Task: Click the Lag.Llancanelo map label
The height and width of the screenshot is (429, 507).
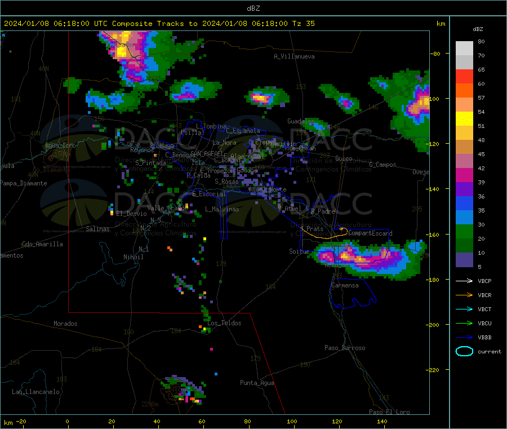Action: point(35,392)
